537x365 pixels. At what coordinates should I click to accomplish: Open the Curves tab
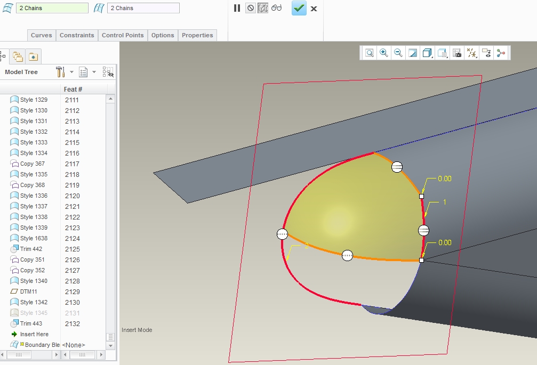(42, 35)
